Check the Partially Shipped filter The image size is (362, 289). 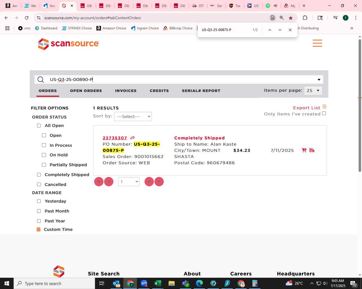tap(44, 165)
